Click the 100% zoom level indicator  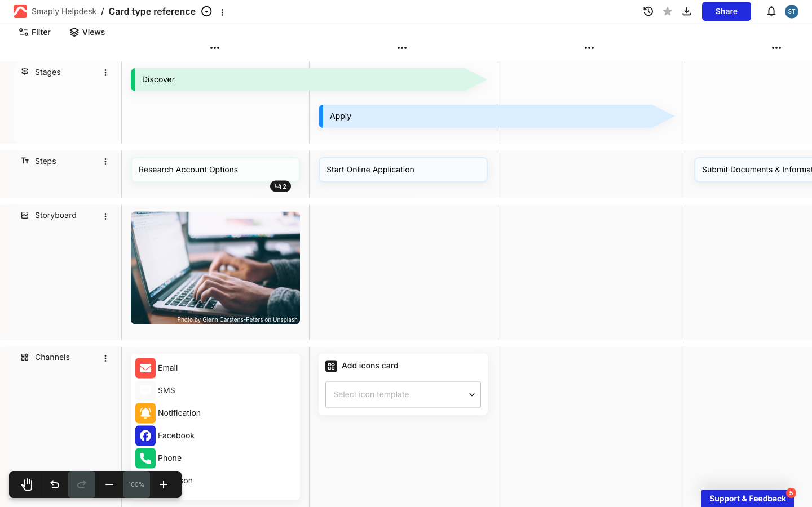coord(136,484)
